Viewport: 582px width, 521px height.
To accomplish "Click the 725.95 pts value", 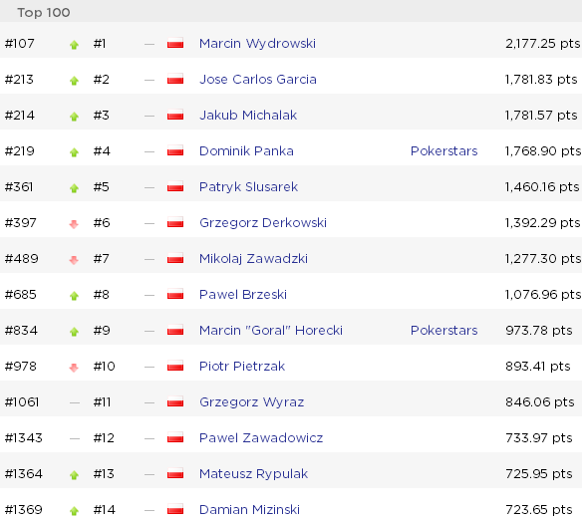I will tap(539, 474).
